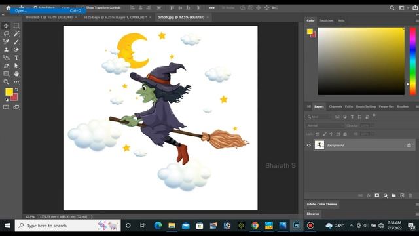The height and width of the screenshot is (236, 419).
Task: Open the workspace switcher icon
Action: point(401,8)
